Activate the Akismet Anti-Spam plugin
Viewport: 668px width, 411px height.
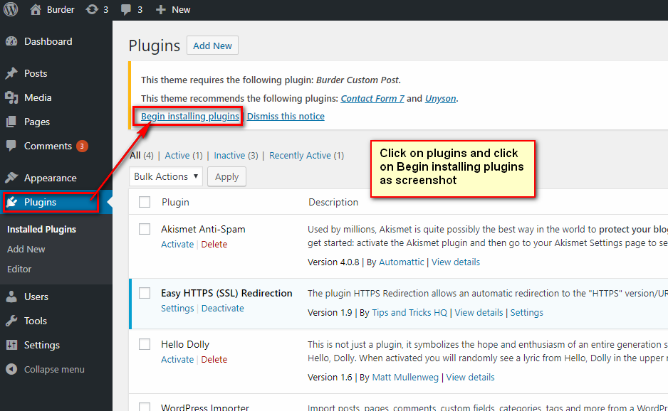click(x=177, y=244)
